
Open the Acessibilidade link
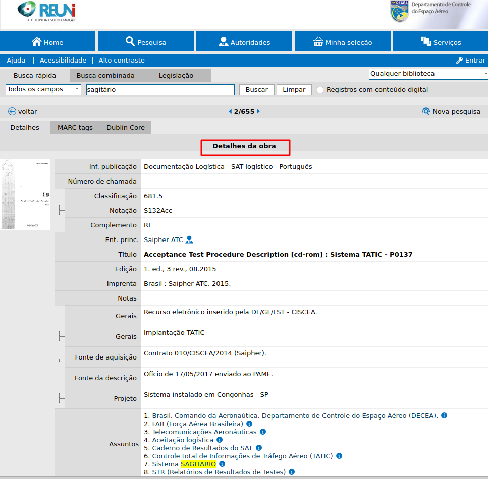(x=63, y=61)
